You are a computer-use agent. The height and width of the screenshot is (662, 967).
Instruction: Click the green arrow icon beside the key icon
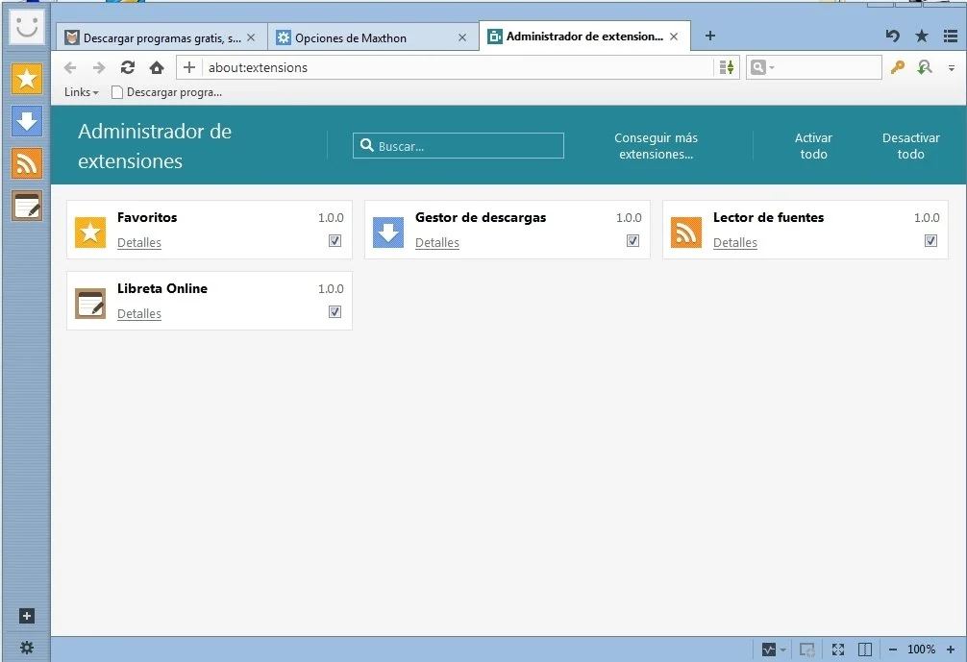[924, 67]
